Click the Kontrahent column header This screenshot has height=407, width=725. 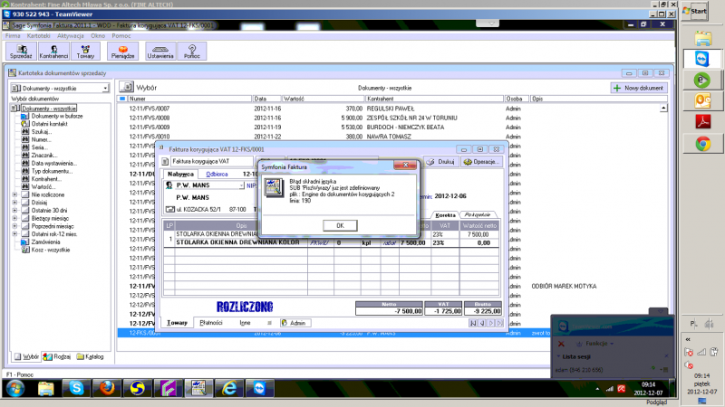[x=434, y=99]
